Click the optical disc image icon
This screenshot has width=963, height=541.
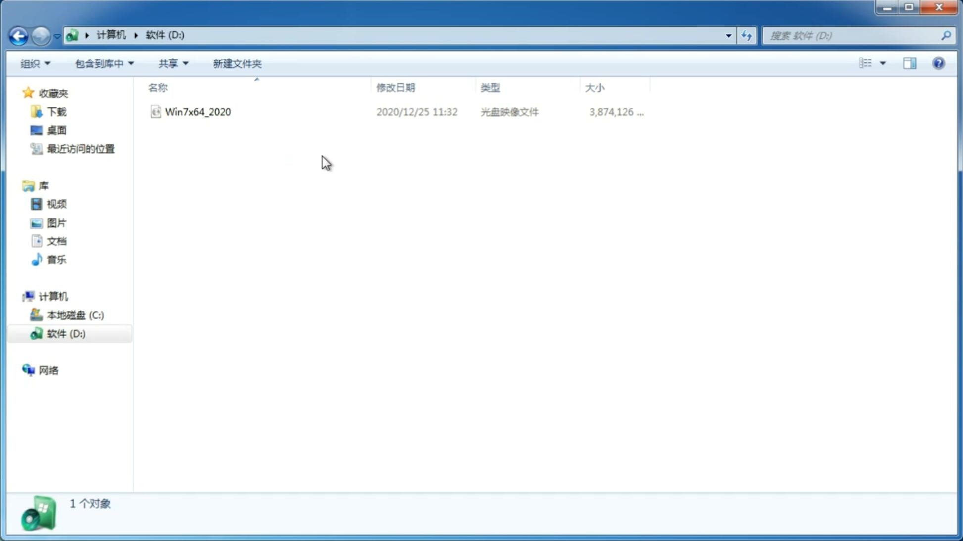155,111
